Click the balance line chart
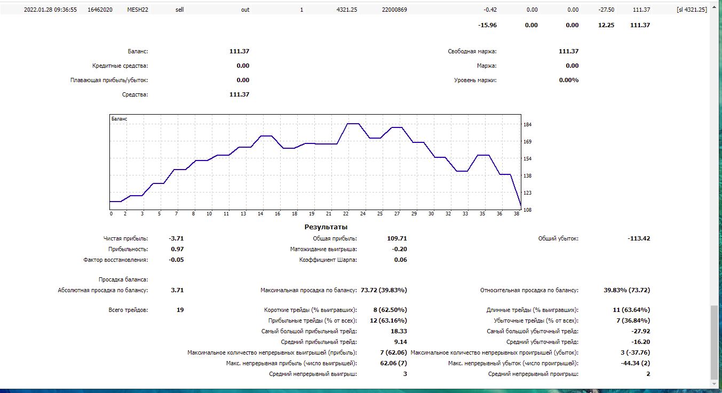This screenshot has height=393, width=722. (x=315, y=162)
